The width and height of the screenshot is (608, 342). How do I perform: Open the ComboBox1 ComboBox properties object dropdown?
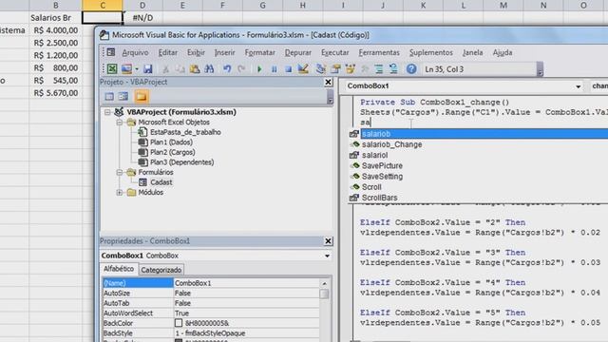point(327,256)
